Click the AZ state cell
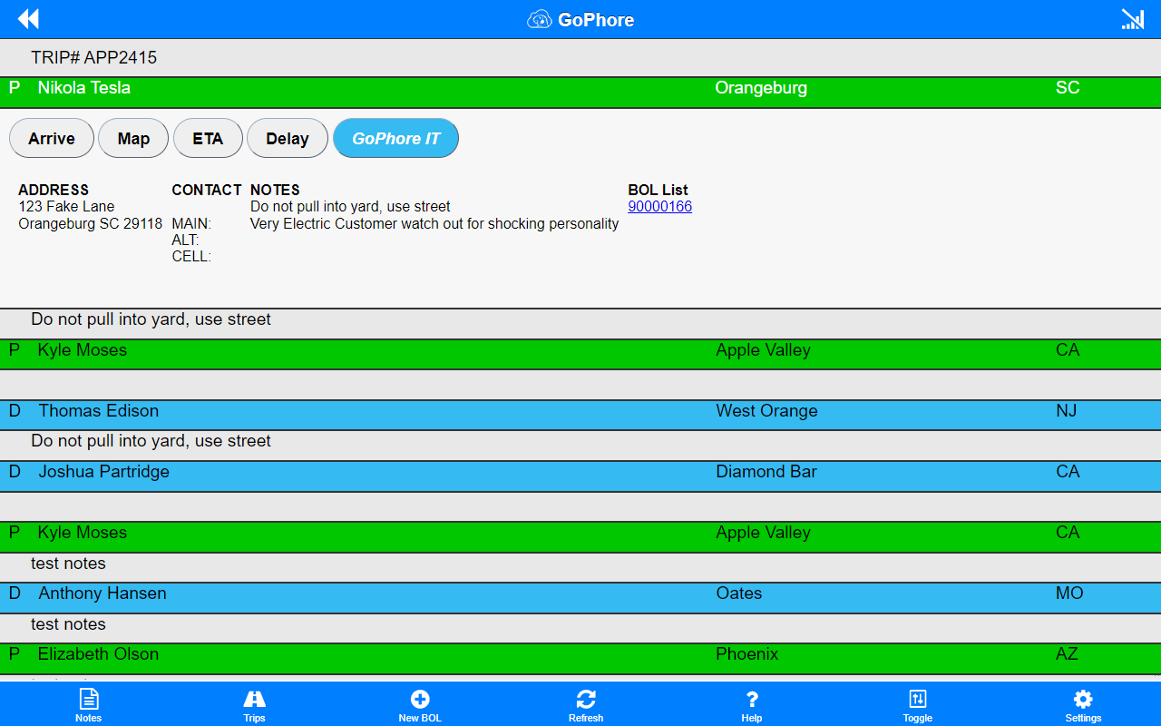The height and width of the screenshot is (726, 1161). (1067, 654)
